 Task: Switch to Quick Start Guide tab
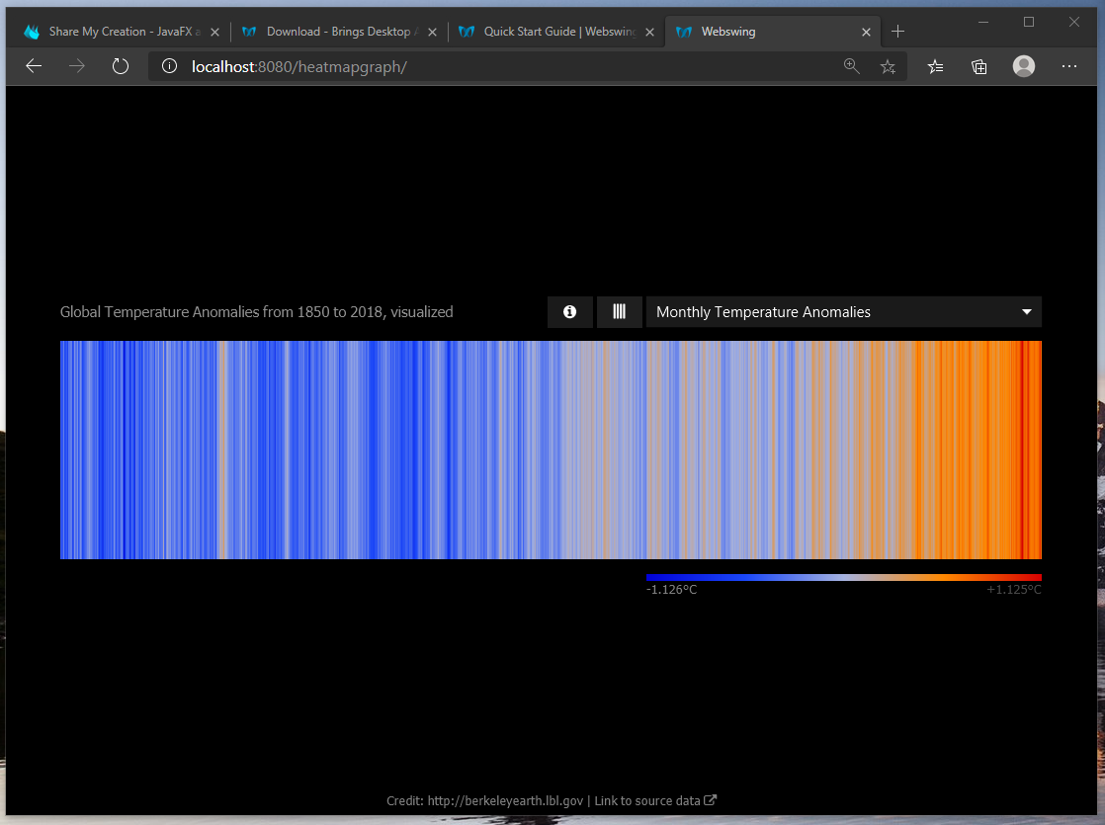pos(558,32)
